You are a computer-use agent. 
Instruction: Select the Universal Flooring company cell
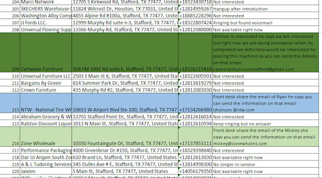(46, 29)
